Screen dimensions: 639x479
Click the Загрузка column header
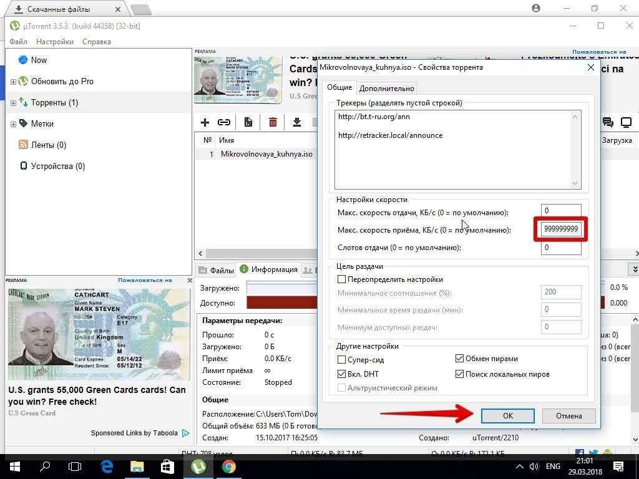click(617, 140)
